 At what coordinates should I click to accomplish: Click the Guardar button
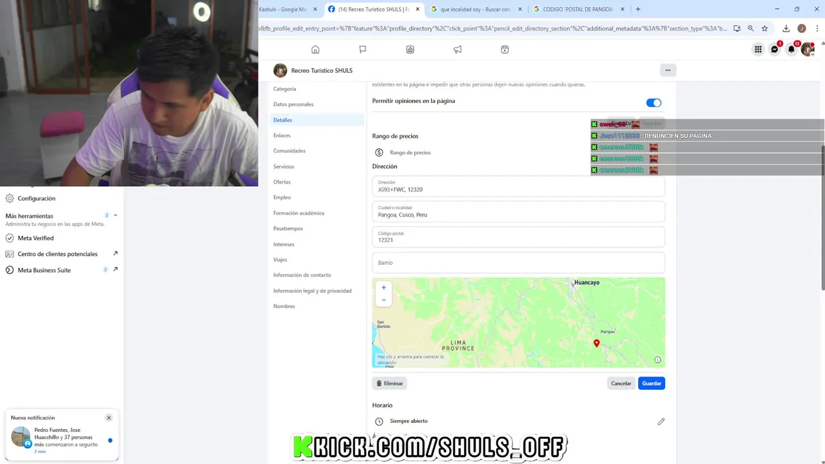[652, 383]
